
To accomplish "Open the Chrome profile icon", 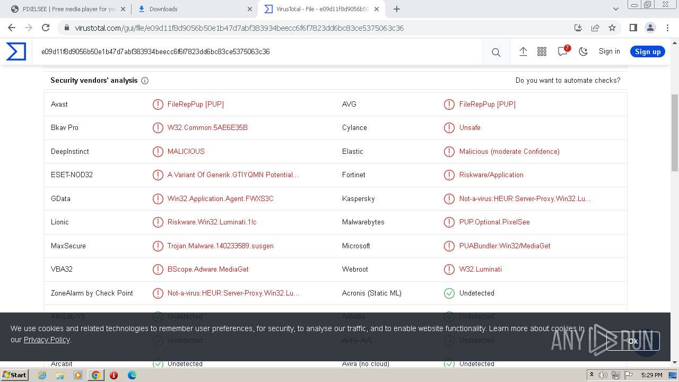I will pyautogui.click(x=650, y=28).
